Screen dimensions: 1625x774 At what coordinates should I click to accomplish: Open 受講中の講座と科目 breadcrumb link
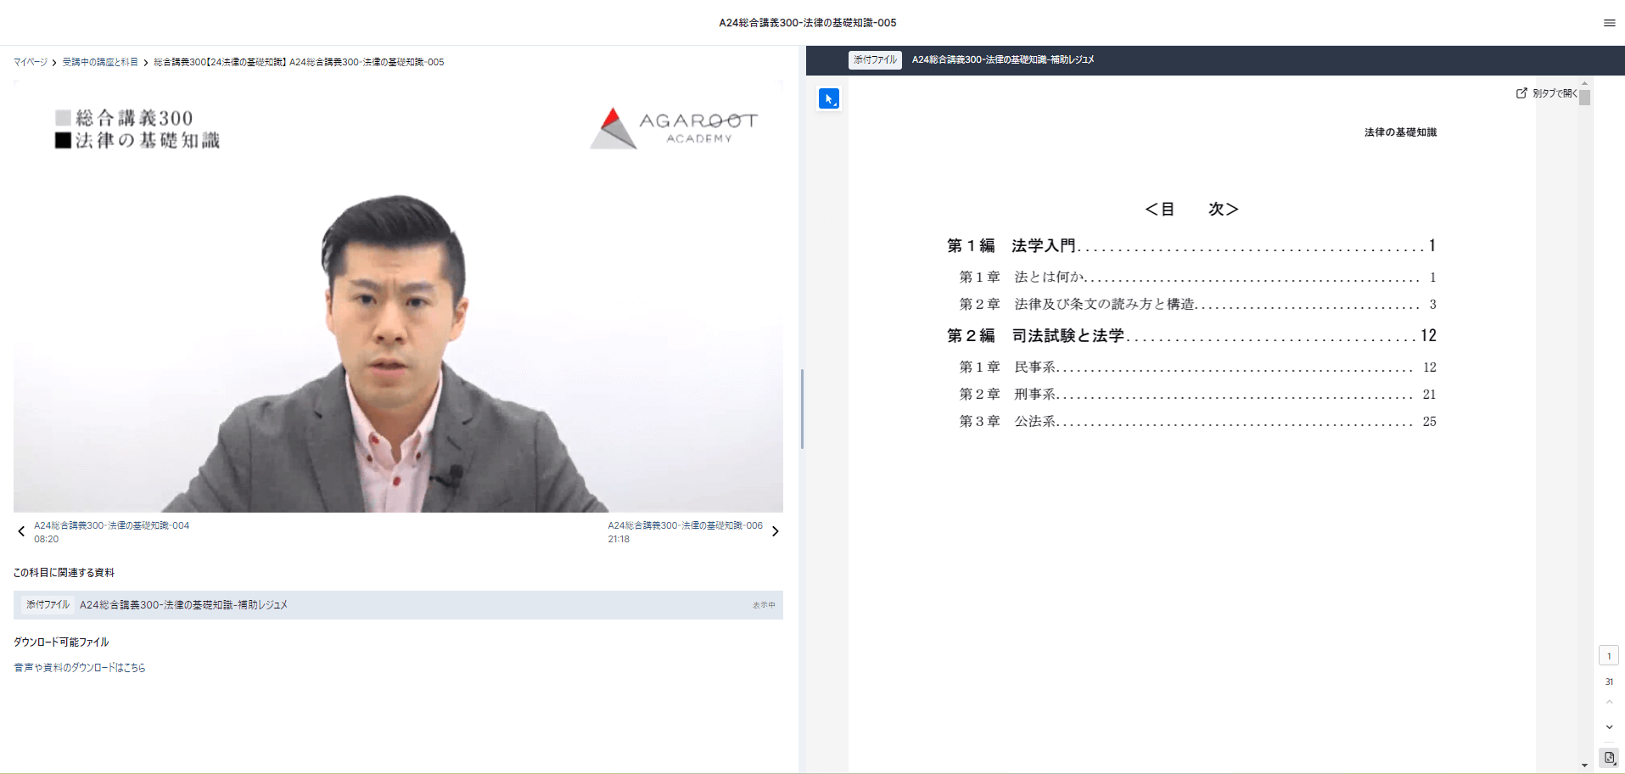pos(100,63)
